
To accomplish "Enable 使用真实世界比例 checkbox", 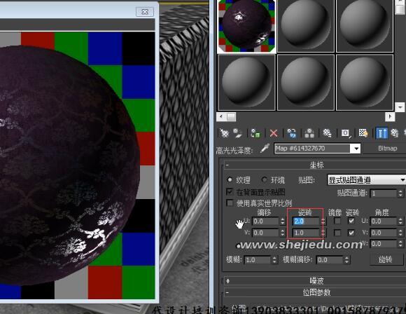I will point(230,203).
